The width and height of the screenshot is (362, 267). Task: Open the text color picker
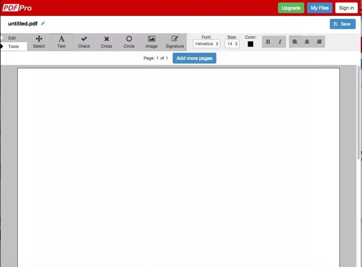point(251,43)
